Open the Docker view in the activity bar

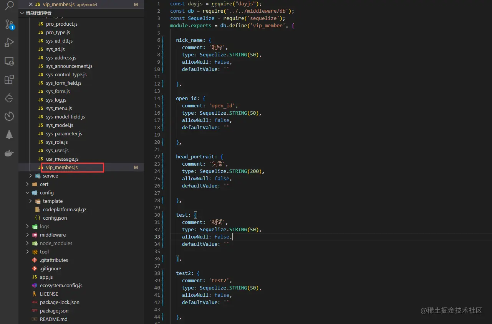(9, 153)
